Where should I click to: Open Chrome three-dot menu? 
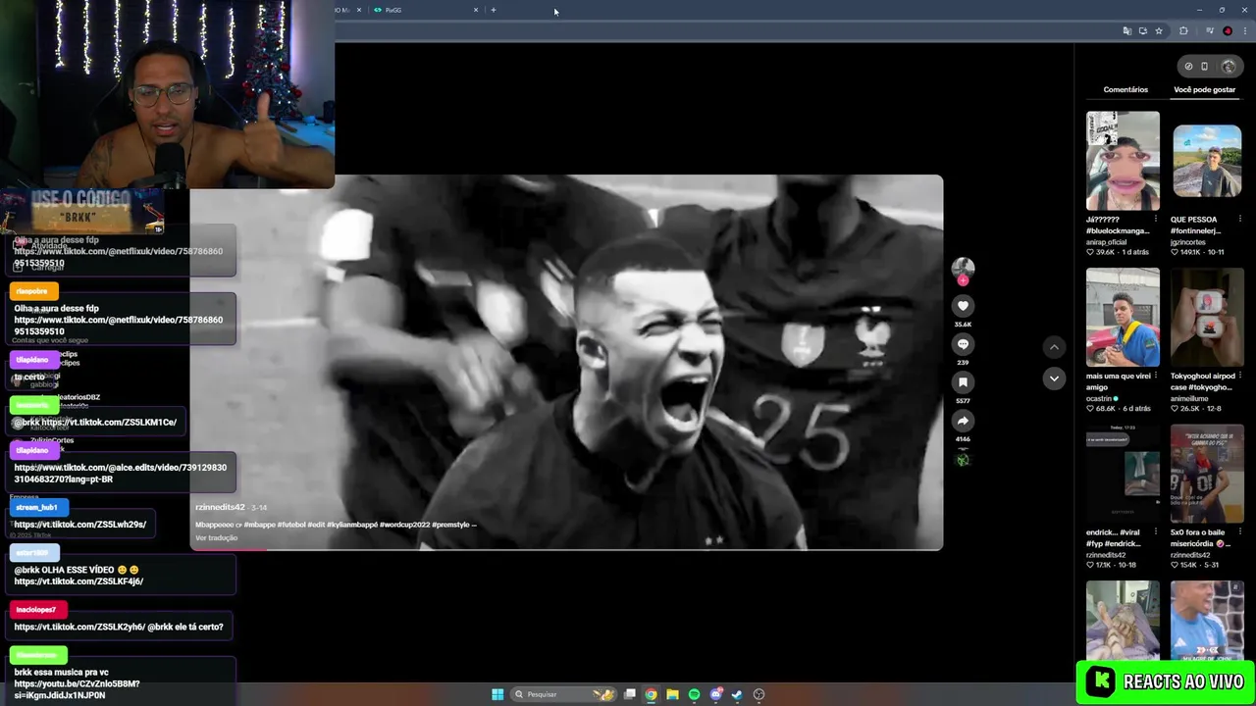point(1244,31)
